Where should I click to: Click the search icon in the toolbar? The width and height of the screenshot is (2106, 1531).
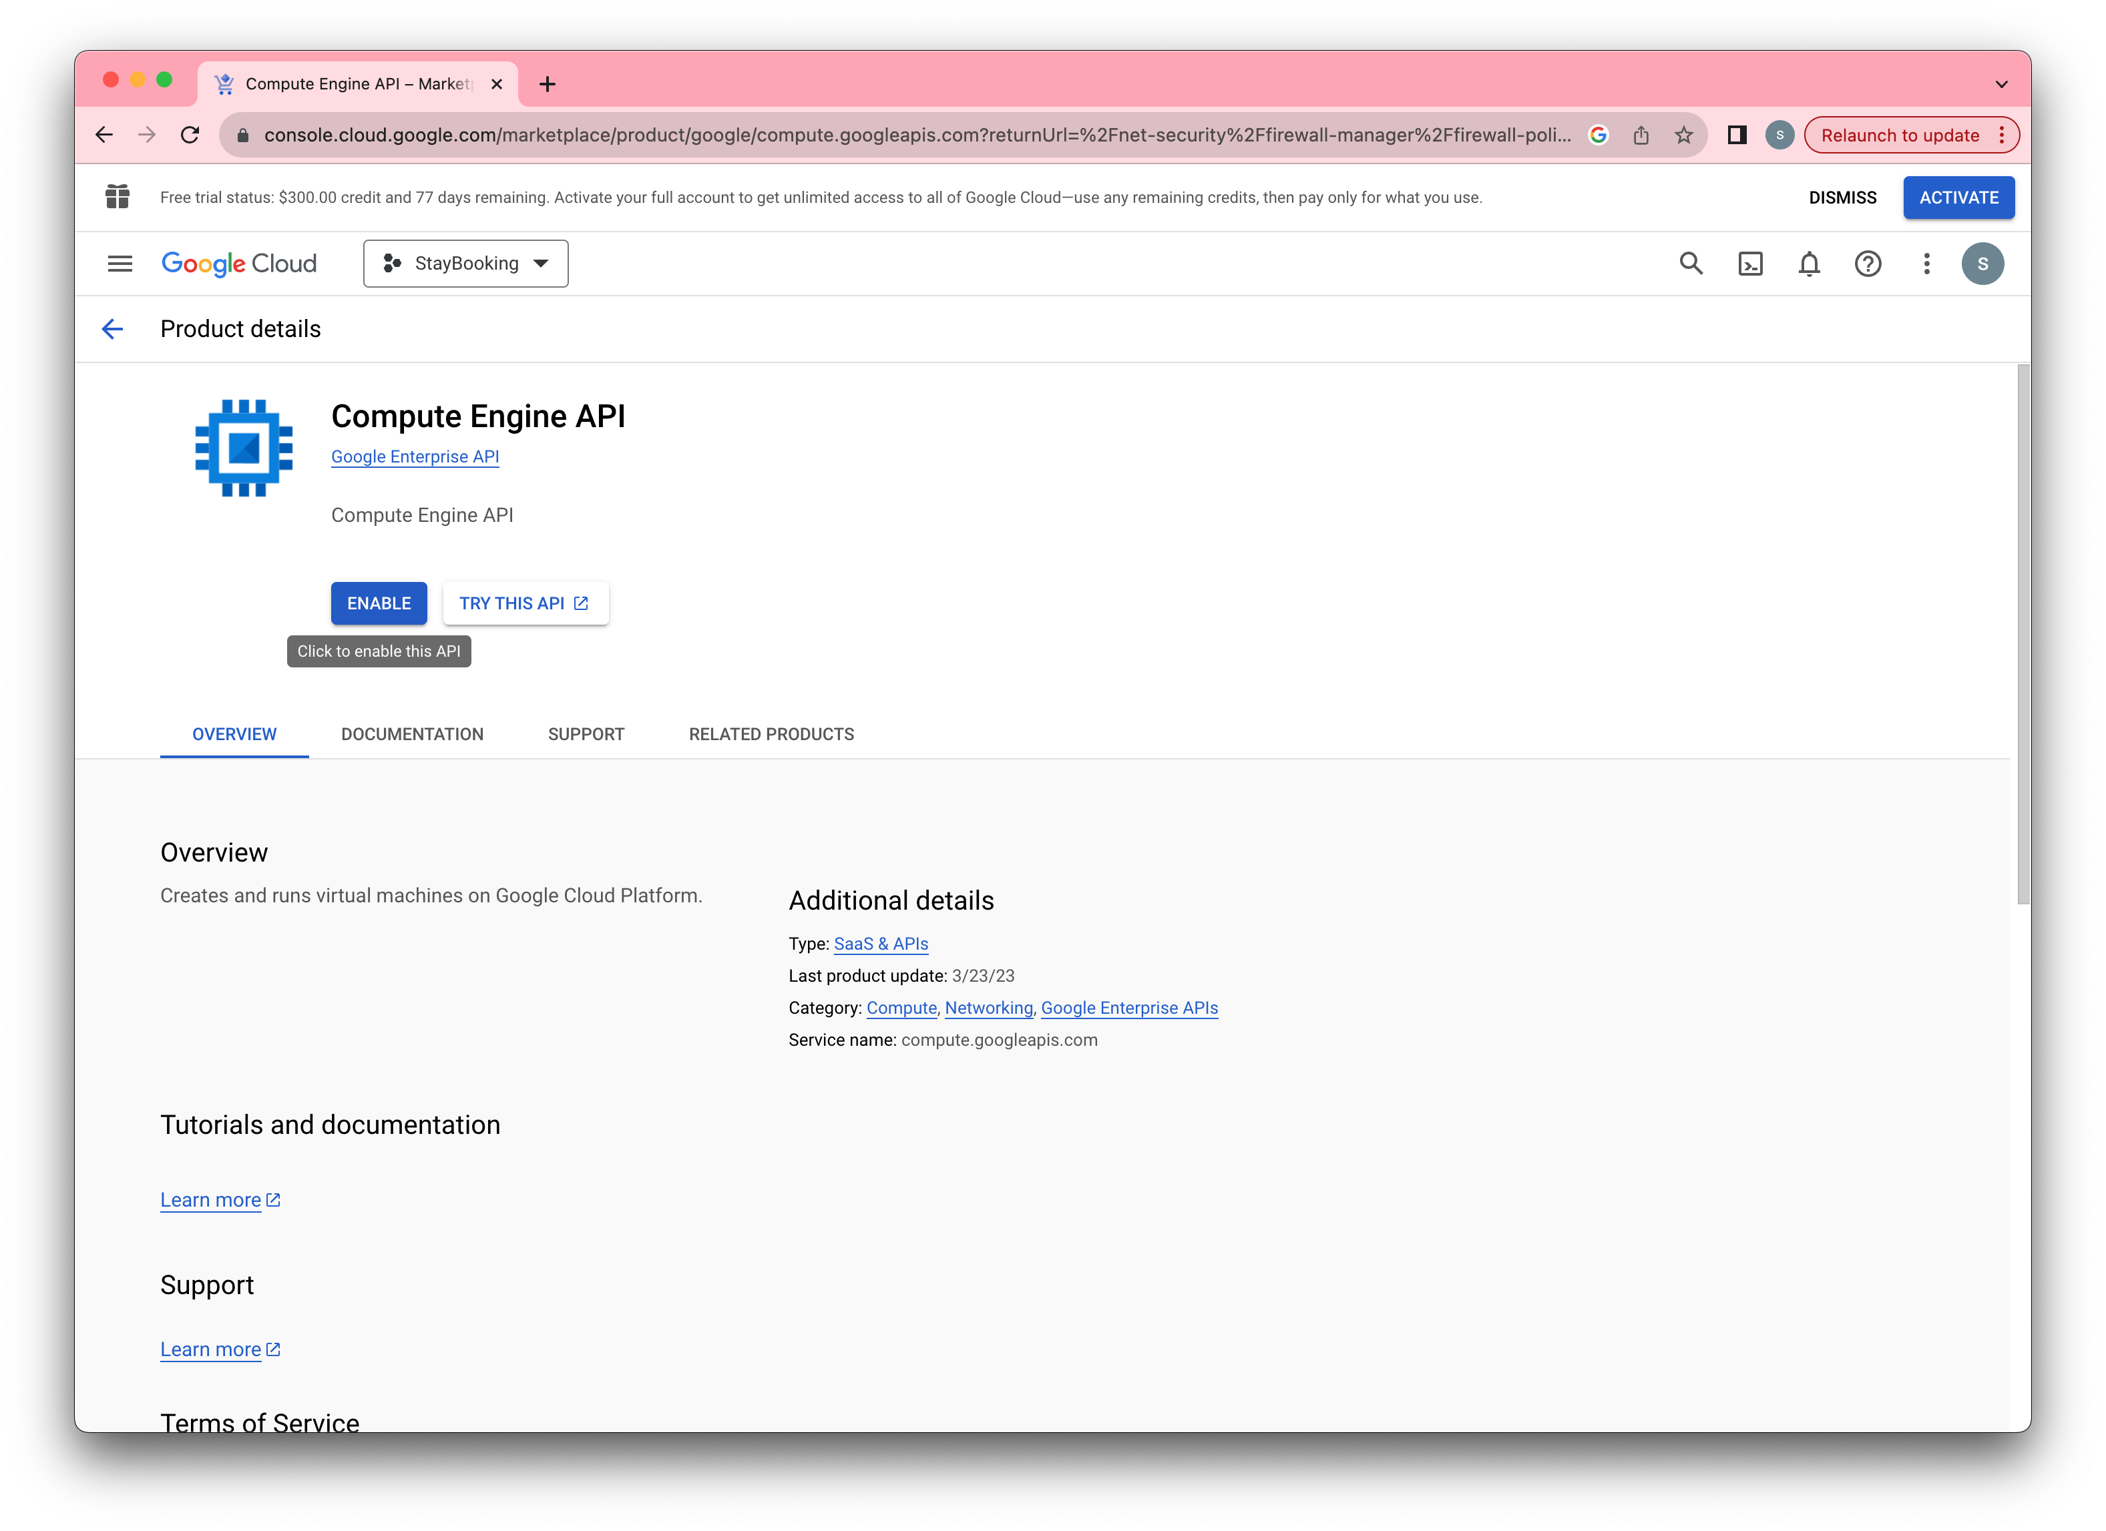pos(1691,263)
